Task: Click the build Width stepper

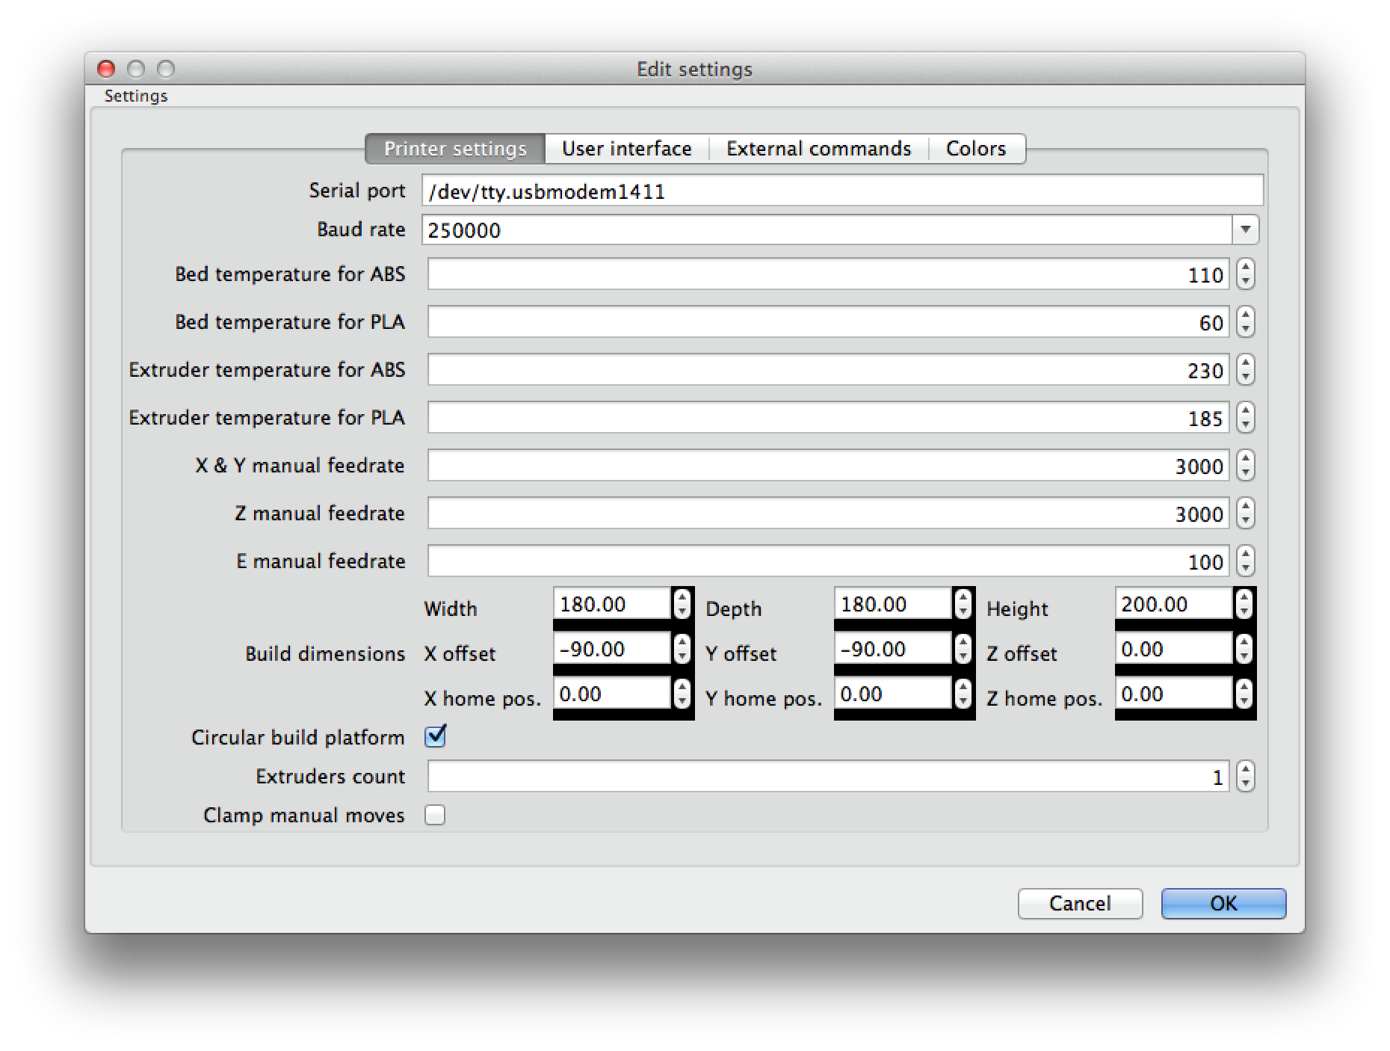Action: click(682, 604)
